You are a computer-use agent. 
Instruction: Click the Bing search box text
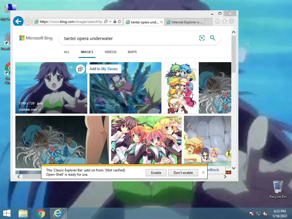coord(88,38)
